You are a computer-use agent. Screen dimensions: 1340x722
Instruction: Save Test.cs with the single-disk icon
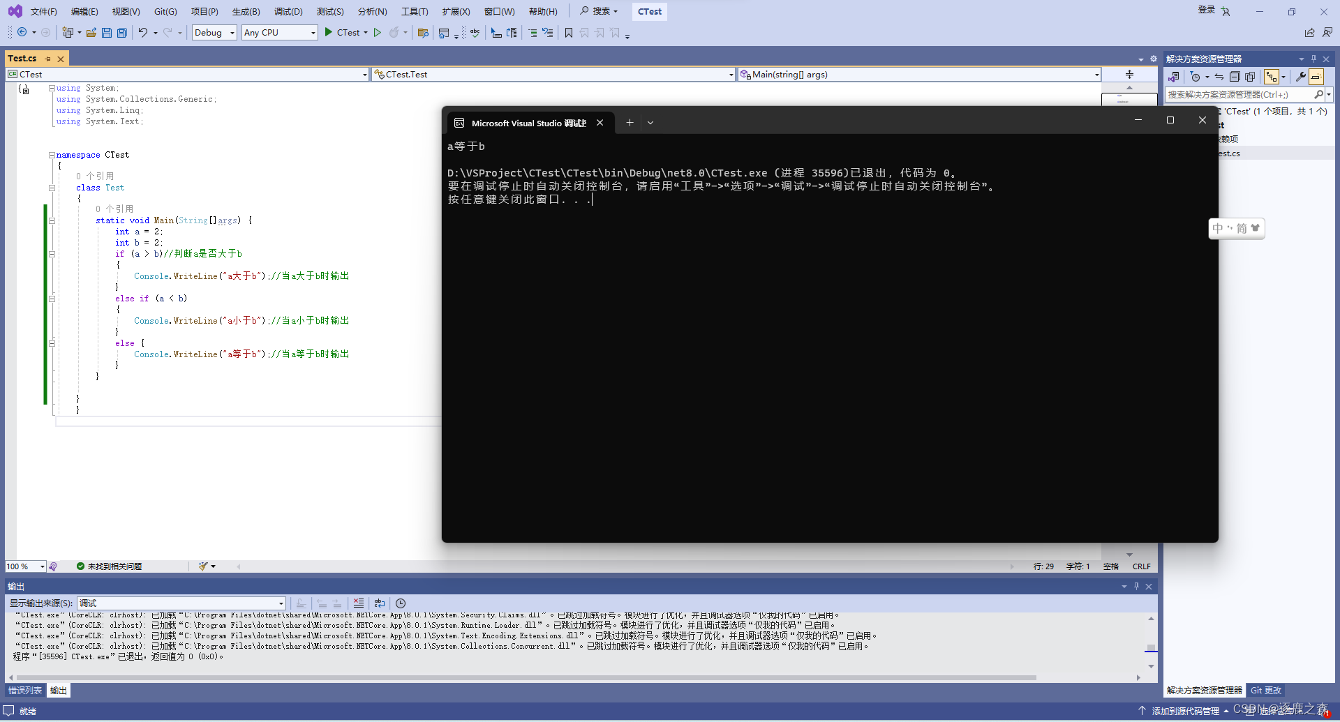click(107, 33)
